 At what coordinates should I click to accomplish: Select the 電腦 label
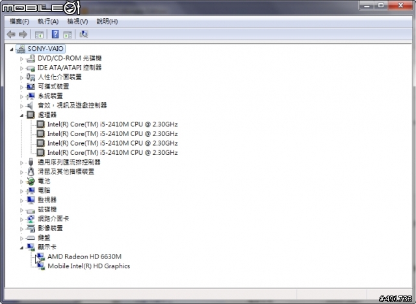coord(44,191)
